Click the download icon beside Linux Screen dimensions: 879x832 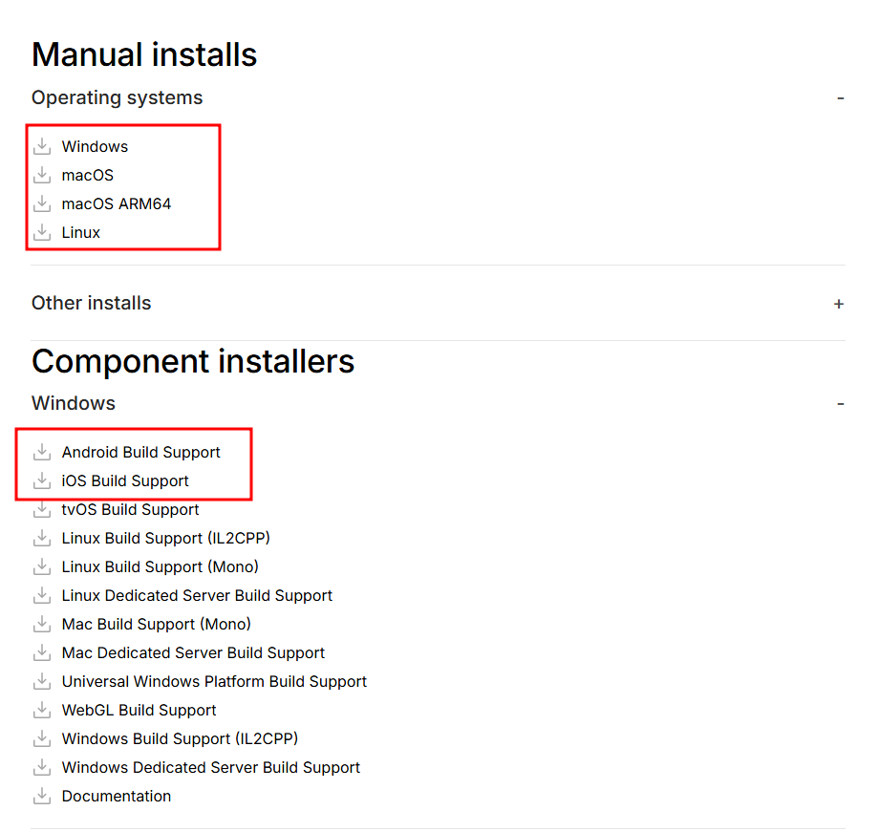[42, 232]
